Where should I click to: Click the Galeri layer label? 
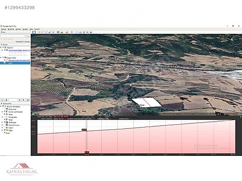tap(11, 128)
